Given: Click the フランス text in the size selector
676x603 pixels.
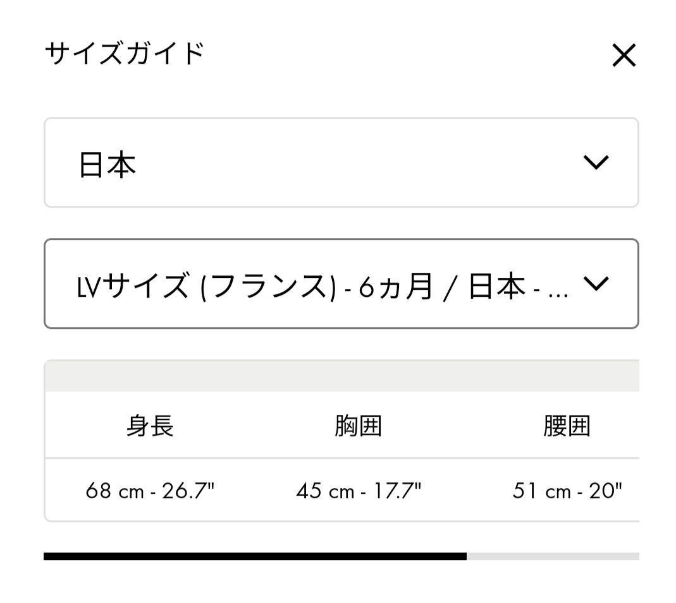Looking at the screenshot, I should pyautogui.click(x=267, y=287).
